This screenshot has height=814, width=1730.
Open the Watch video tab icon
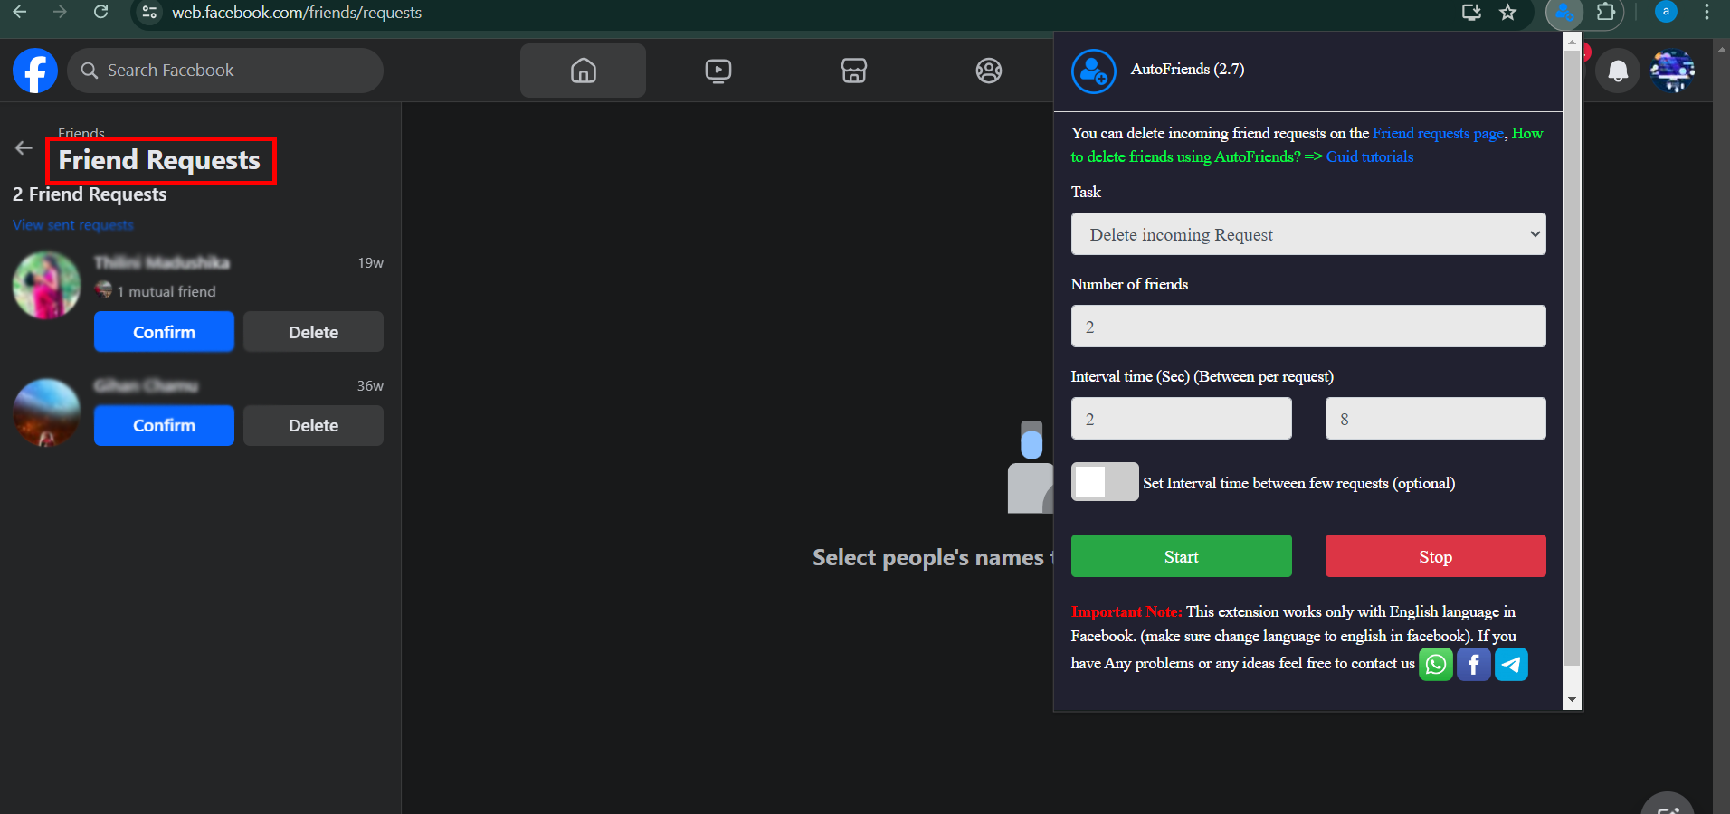coord(718,71)
